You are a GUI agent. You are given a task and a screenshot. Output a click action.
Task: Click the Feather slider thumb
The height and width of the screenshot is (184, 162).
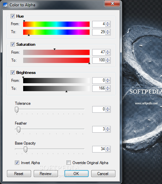pyautogui.click(x=19, y=129)
